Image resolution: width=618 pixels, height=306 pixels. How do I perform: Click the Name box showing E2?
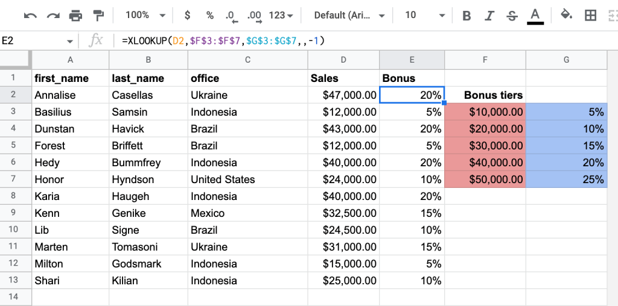pyautogui.click(x=34, y=41)
